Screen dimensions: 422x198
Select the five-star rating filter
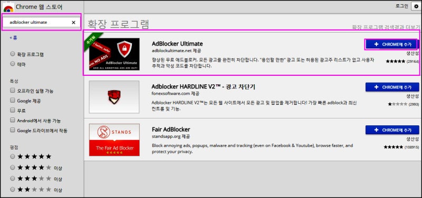tap(12, 156)
